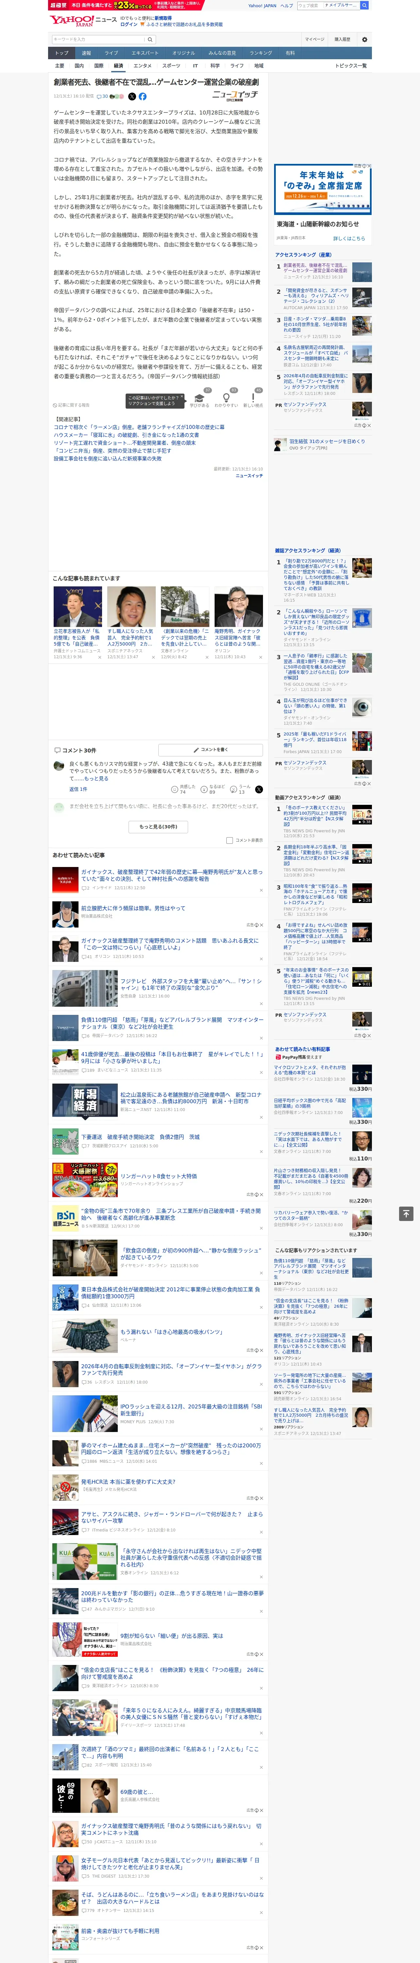Open the settings gear icon in header
Image resolution: width=420 pixels, height=1963 pixels.
point(364,40)
